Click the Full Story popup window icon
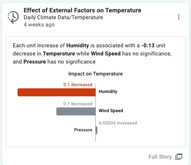Image resolution: width=191 pixels, height=165 pixels. (x=179, y=157)
